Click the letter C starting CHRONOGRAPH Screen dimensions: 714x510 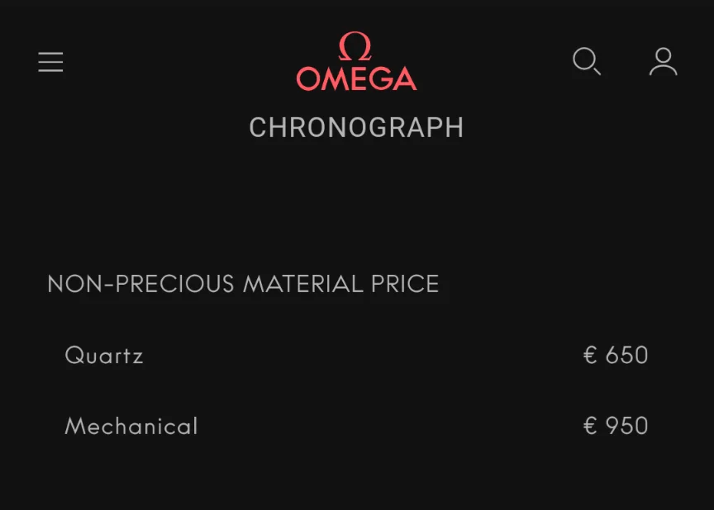coord(259,128)
